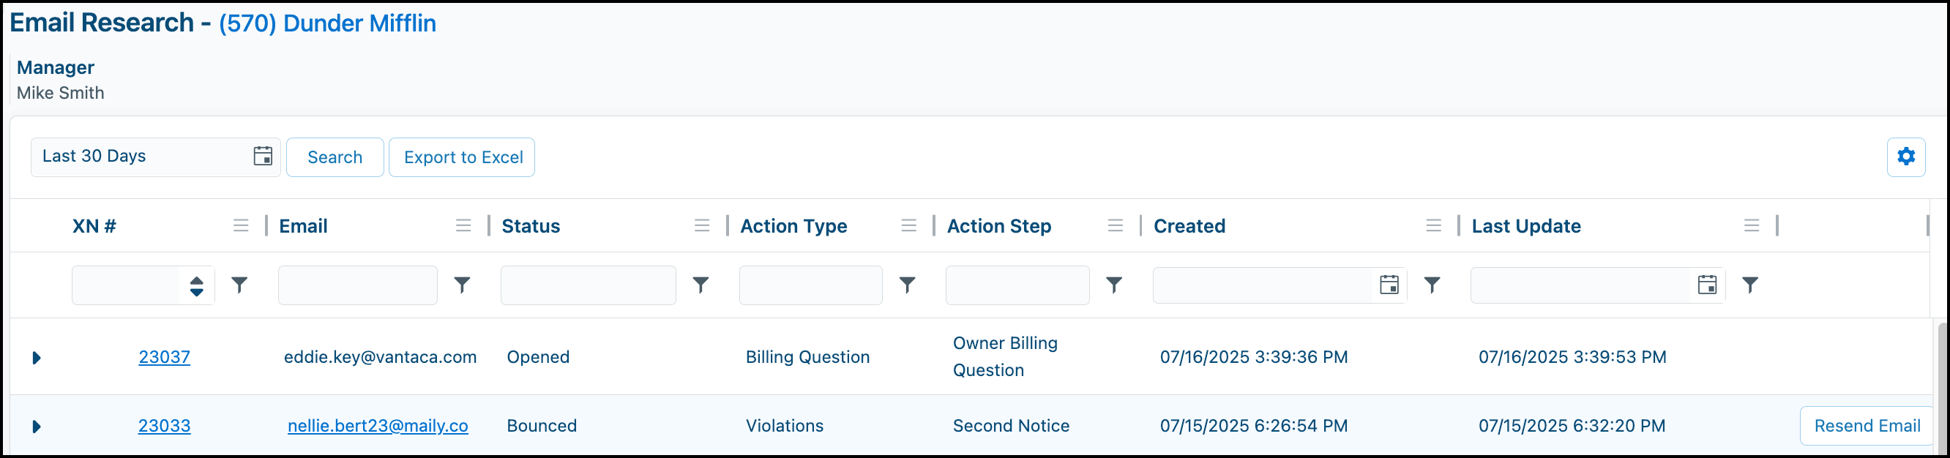
Task: Click the Created filter funnel icon
Action: click(x=1432, y=285)
